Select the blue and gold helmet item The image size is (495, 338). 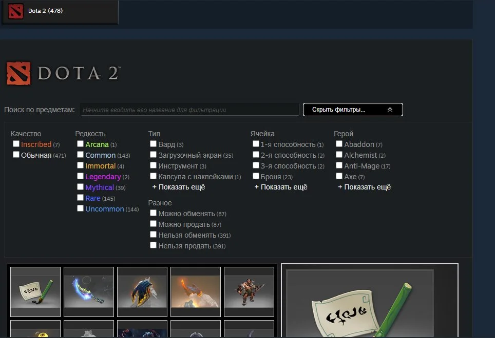(x=142, y=292)
